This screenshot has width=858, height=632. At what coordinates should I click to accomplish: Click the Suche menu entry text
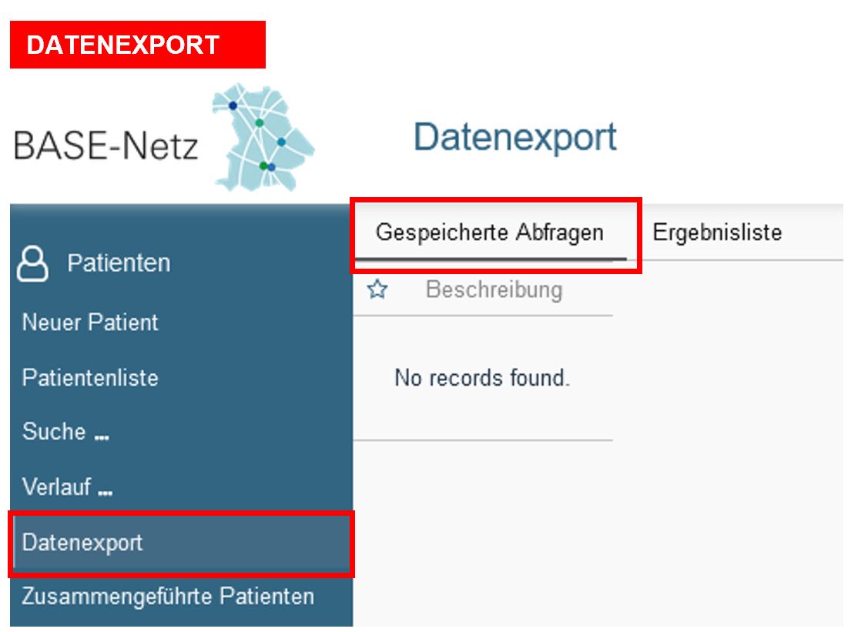54,432
